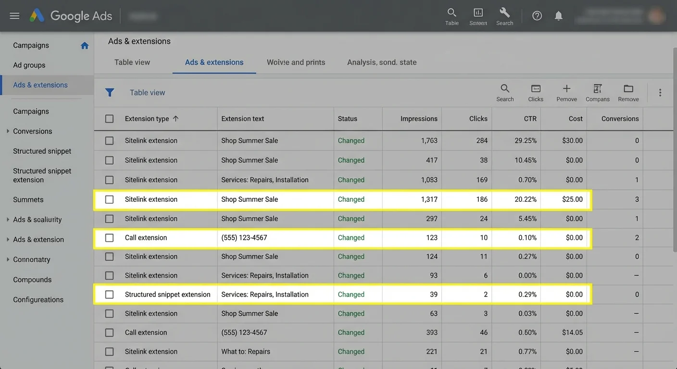Sort by the Extension text column header
The height and width of the screenshot is (369, 677).
[243, 119]
